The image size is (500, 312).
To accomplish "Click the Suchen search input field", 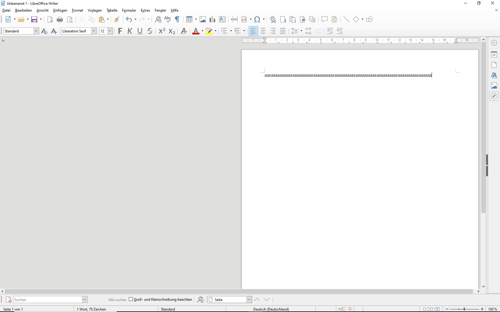I will click(x=48, y=300).
